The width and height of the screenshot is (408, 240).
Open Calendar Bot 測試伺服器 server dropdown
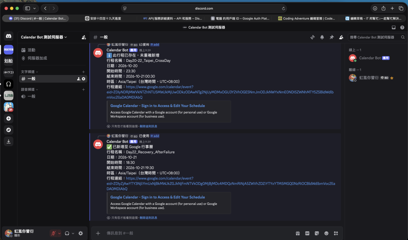pyautogui.click(x=44, y=37)
